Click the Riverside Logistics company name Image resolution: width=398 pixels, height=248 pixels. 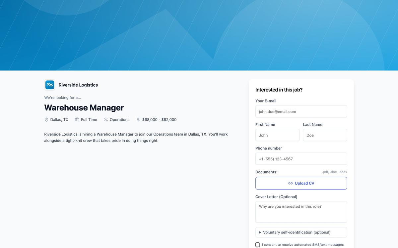click(x=78, y=85)
